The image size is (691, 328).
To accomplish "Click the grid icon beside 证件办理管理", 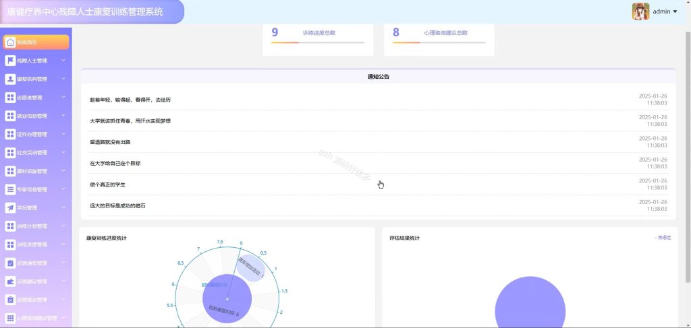I will click(10, 134).
